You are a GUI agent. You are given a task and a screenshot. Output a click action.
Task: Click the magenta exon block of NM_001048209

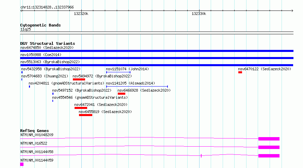[x=269, y=139]
